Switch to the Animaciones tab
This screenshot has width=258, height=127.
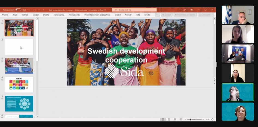[74, 15]
